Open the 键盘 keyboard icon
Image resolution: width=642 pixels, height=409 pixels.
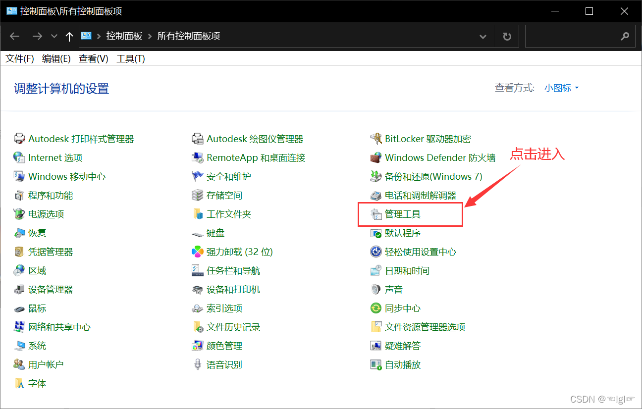coord(198,233)
